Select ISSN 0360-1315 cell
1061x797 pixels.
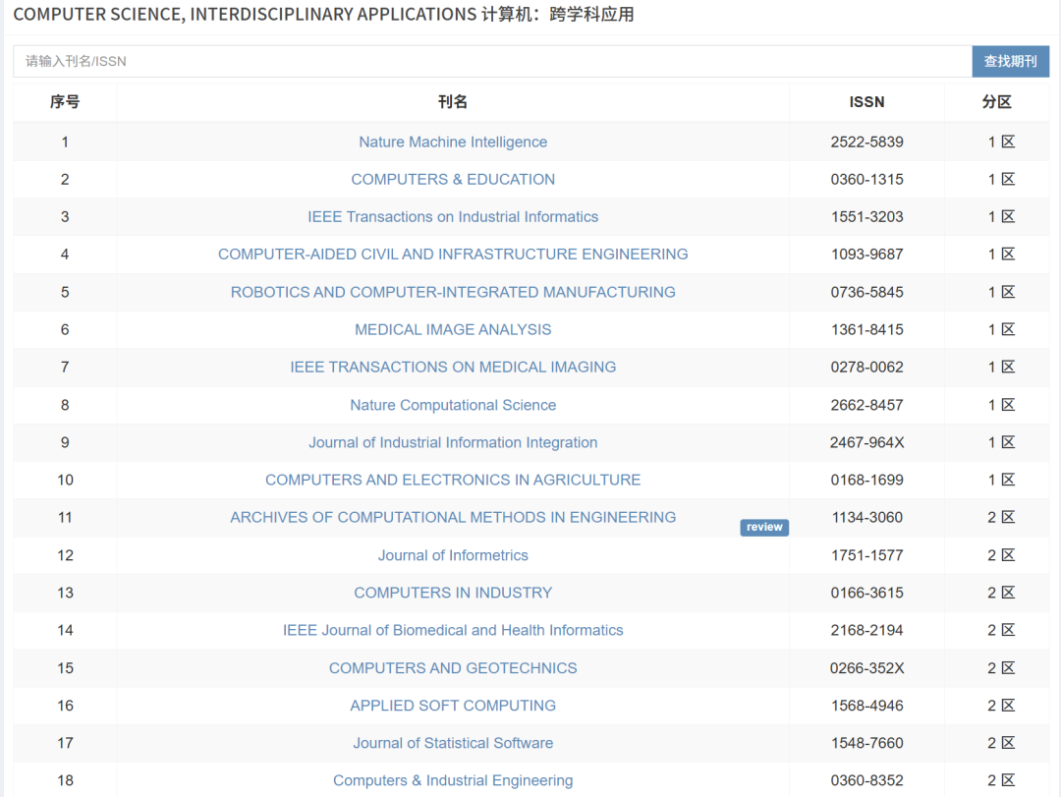point(866,180)
